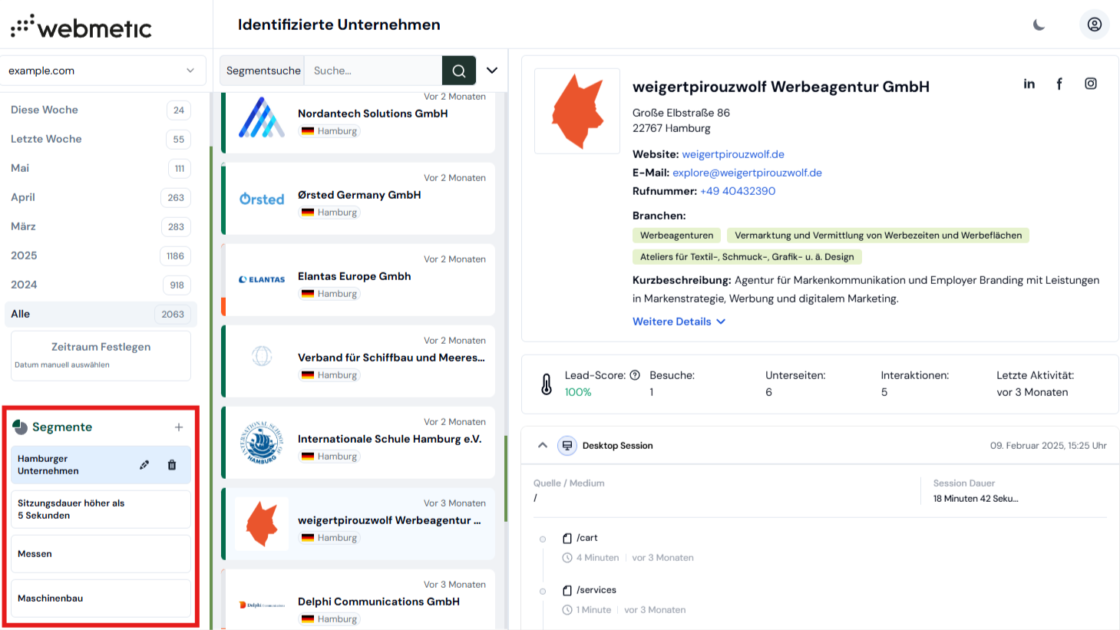1120x630 pixels.
Task: Click Ørsted logo thumbnail
Action: 262,199
